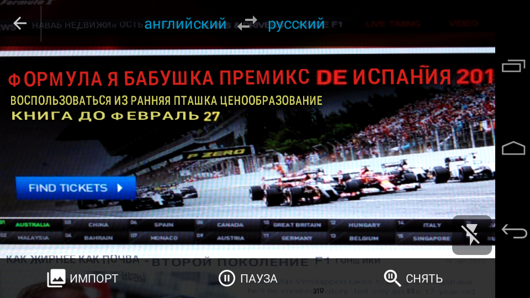Select MONACO race tab
The image size is (530, 298).
(x=164, y=238)
